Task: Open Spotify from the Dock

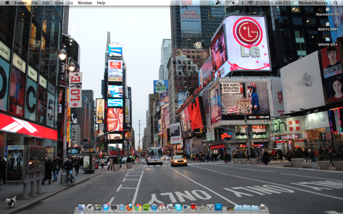Action: click(x=146, y=207)
